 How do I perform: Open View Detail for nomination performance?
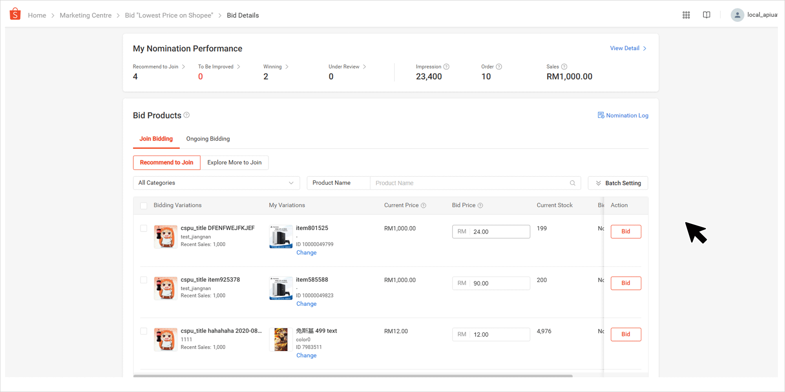[x=625, y=48]
